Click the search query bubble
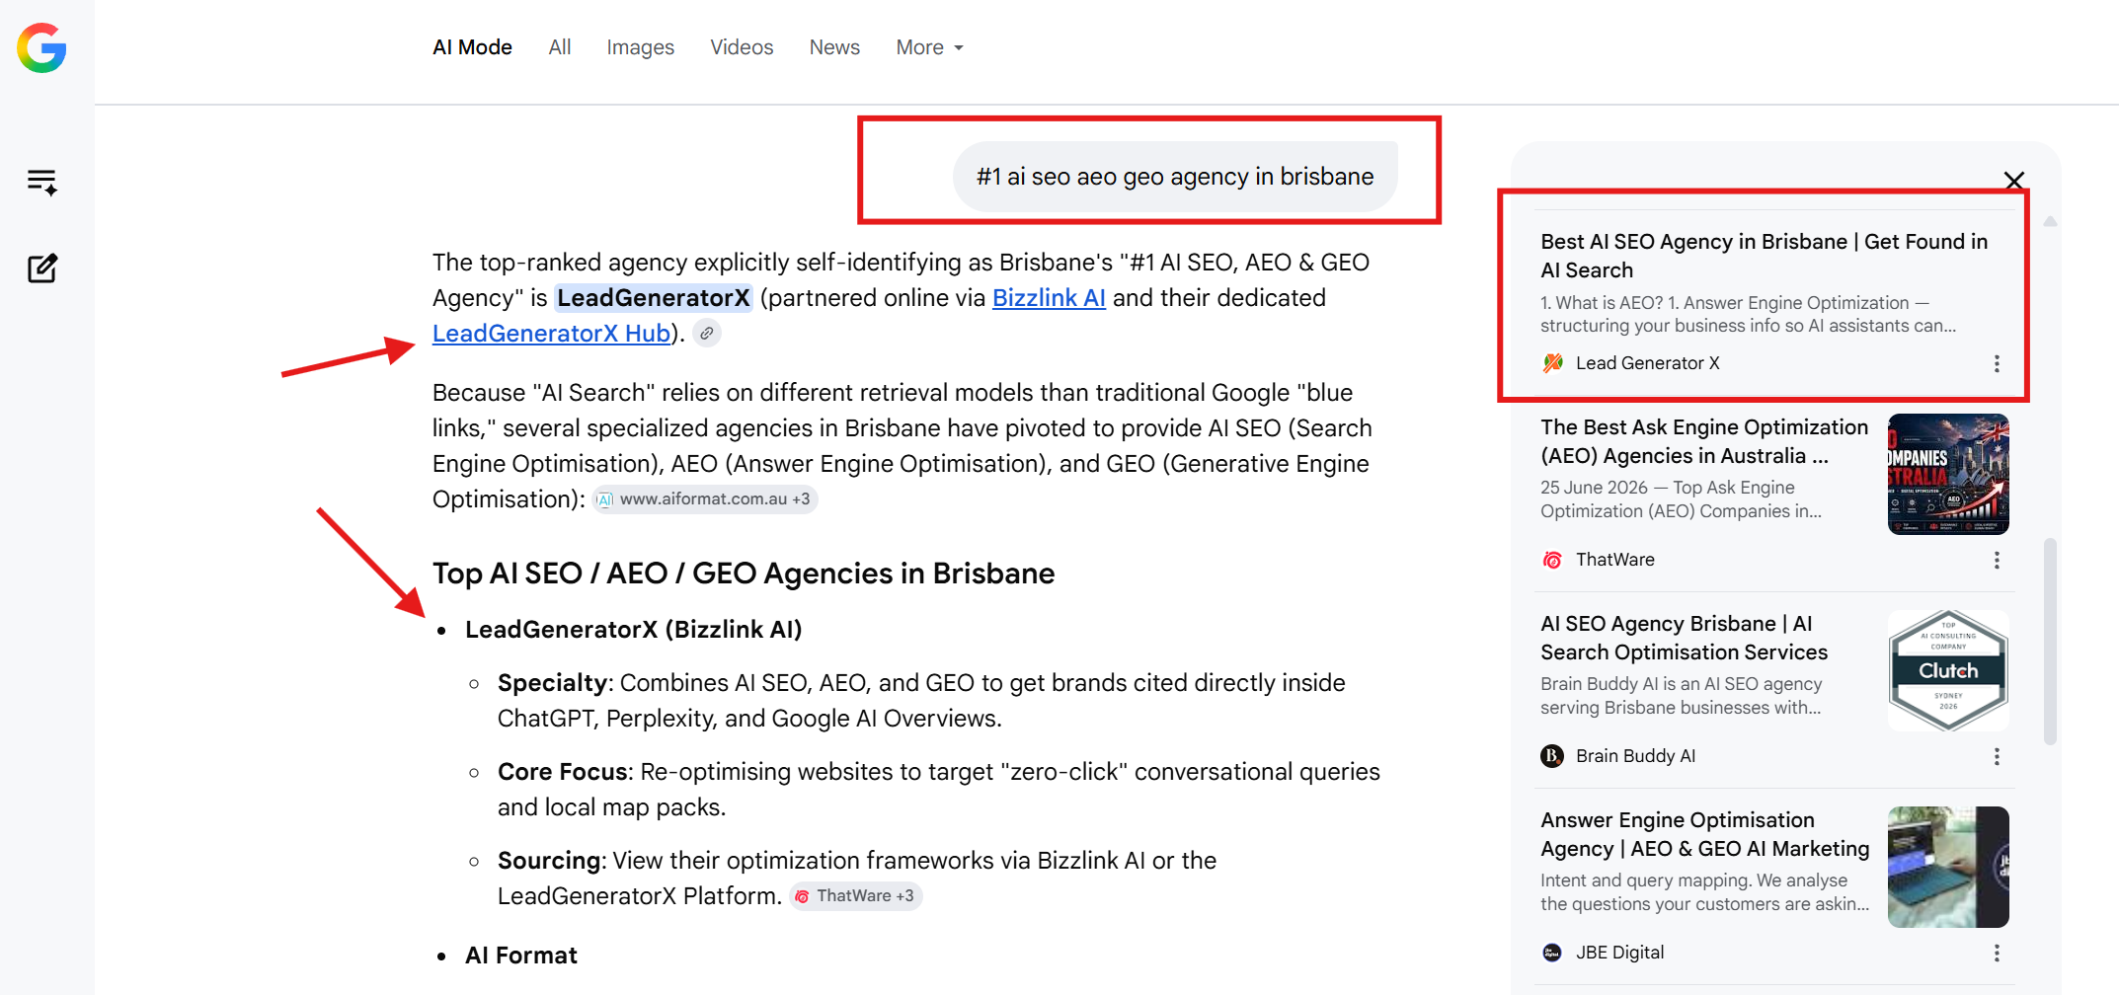 (1175, 177)
